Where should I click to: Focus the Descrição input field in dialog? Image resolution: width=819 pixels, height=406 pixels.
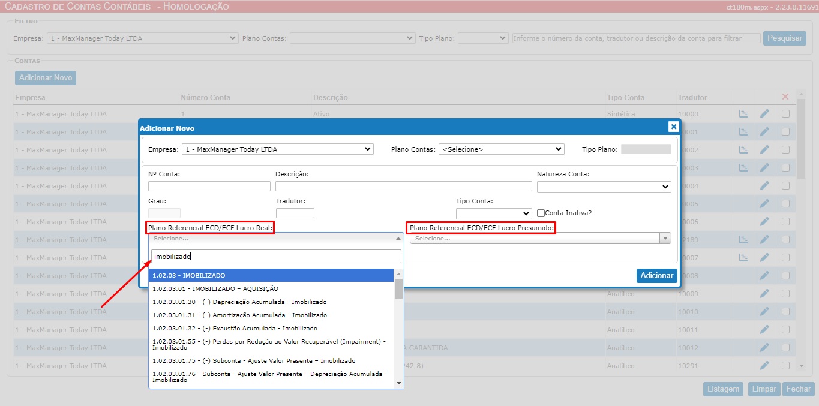tap(404, 187)
